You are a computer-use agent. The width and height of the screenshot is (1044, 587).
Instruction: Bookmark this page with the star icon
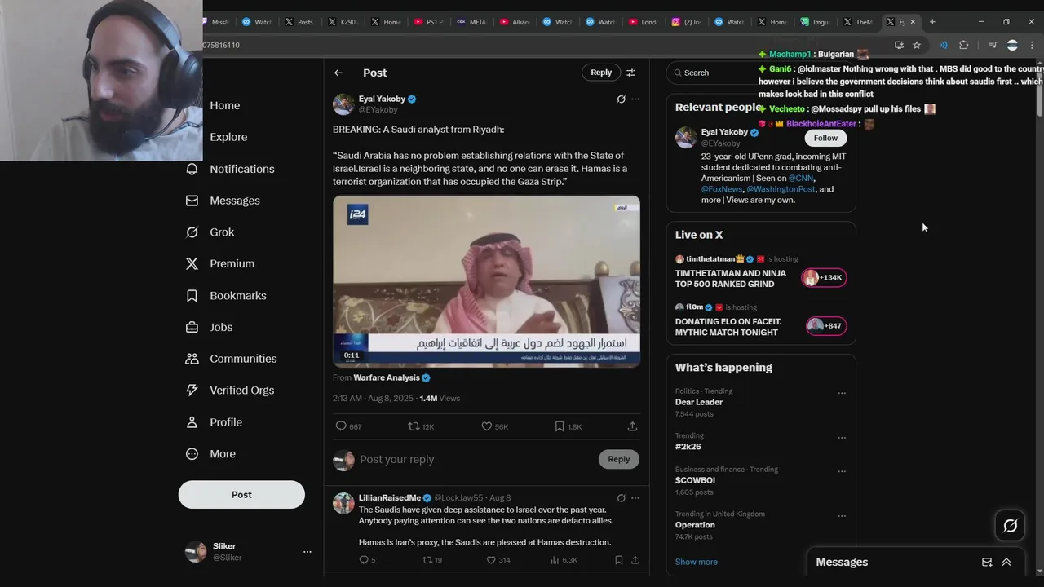coord(917,45)
